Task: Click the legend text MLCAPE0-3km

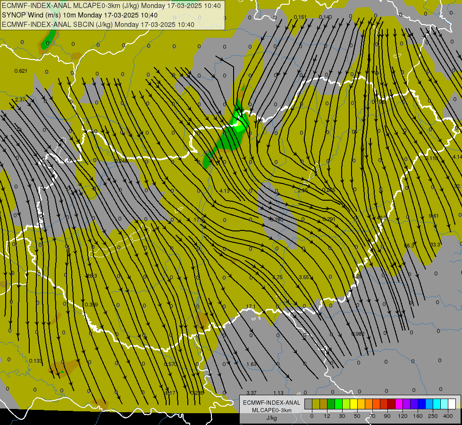Action: pos(271,410)
